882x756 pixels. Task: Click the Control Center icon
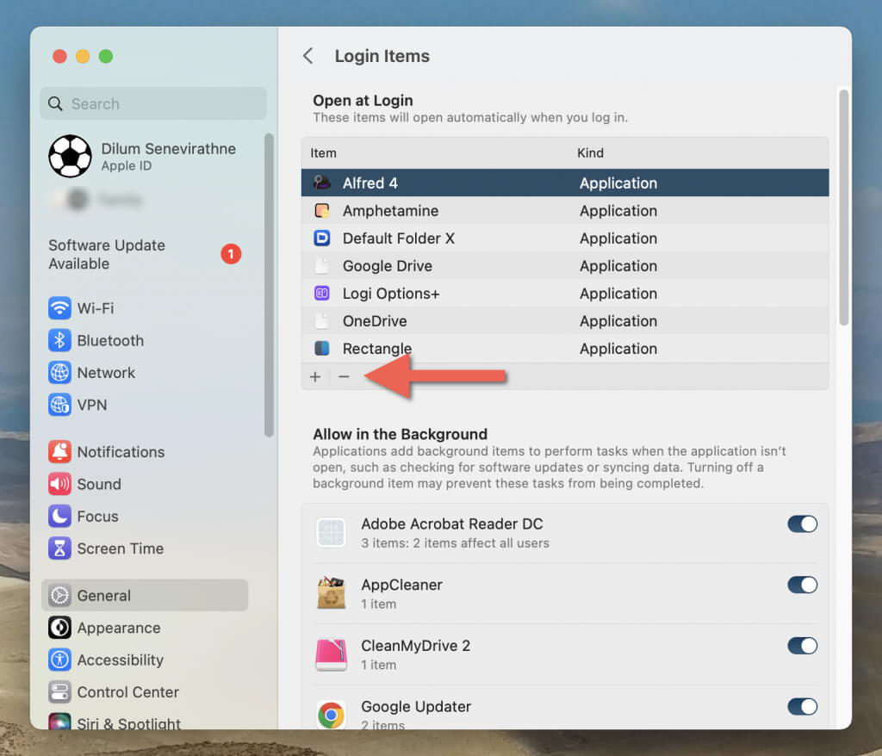pos(59,691)
